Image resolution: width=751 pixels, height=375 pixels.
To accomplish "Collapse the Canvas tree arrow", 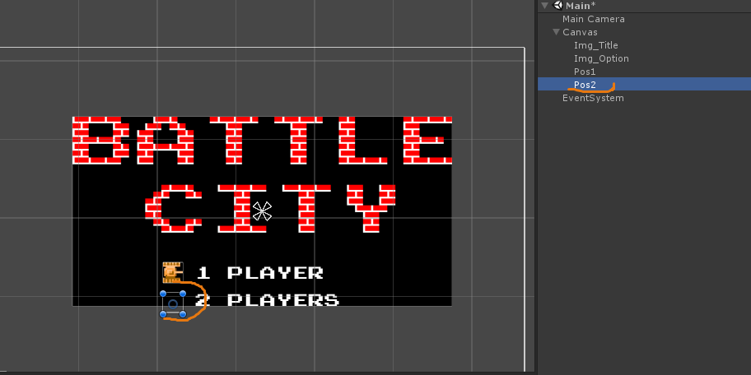I will [556, 32].
